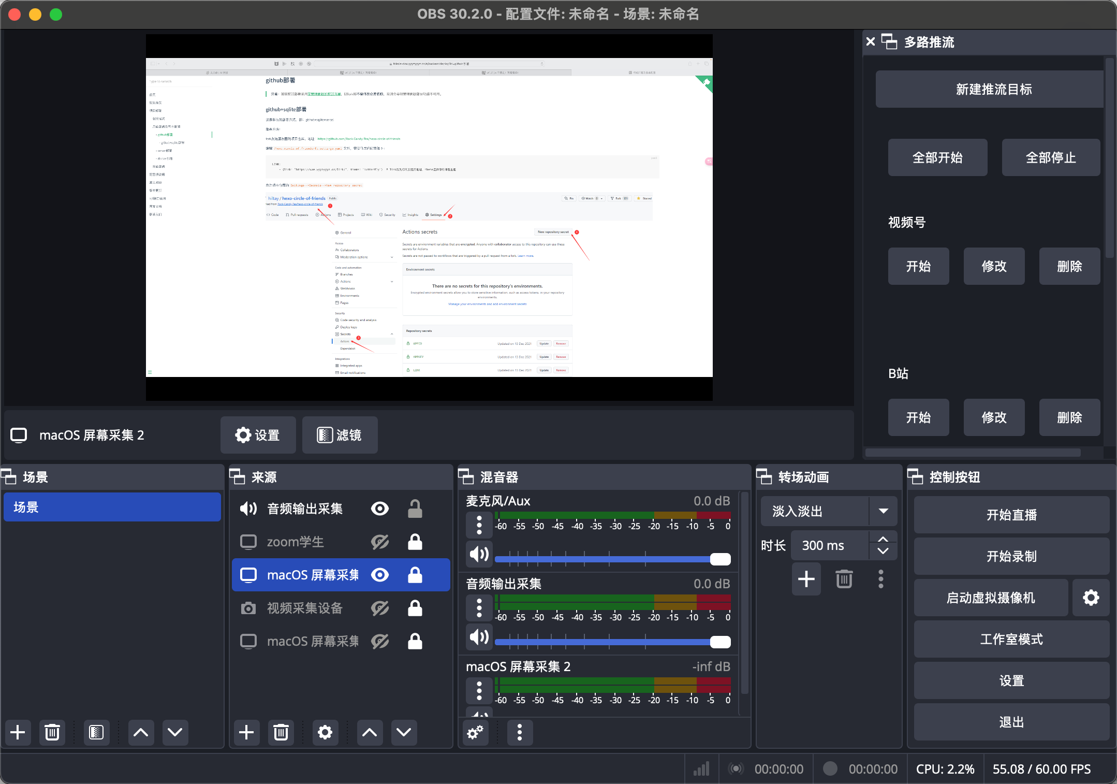Screen dimensions: 1117x784
Task: Add a new scene with plus icon
Action: coord(18,732)
